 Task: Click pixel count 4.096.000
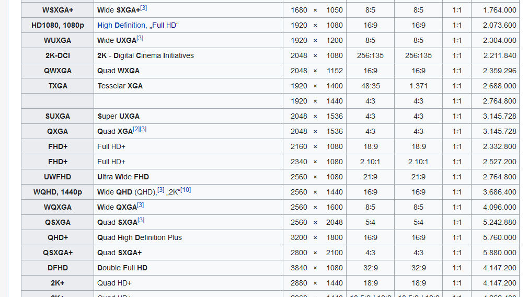pos(499,207)
